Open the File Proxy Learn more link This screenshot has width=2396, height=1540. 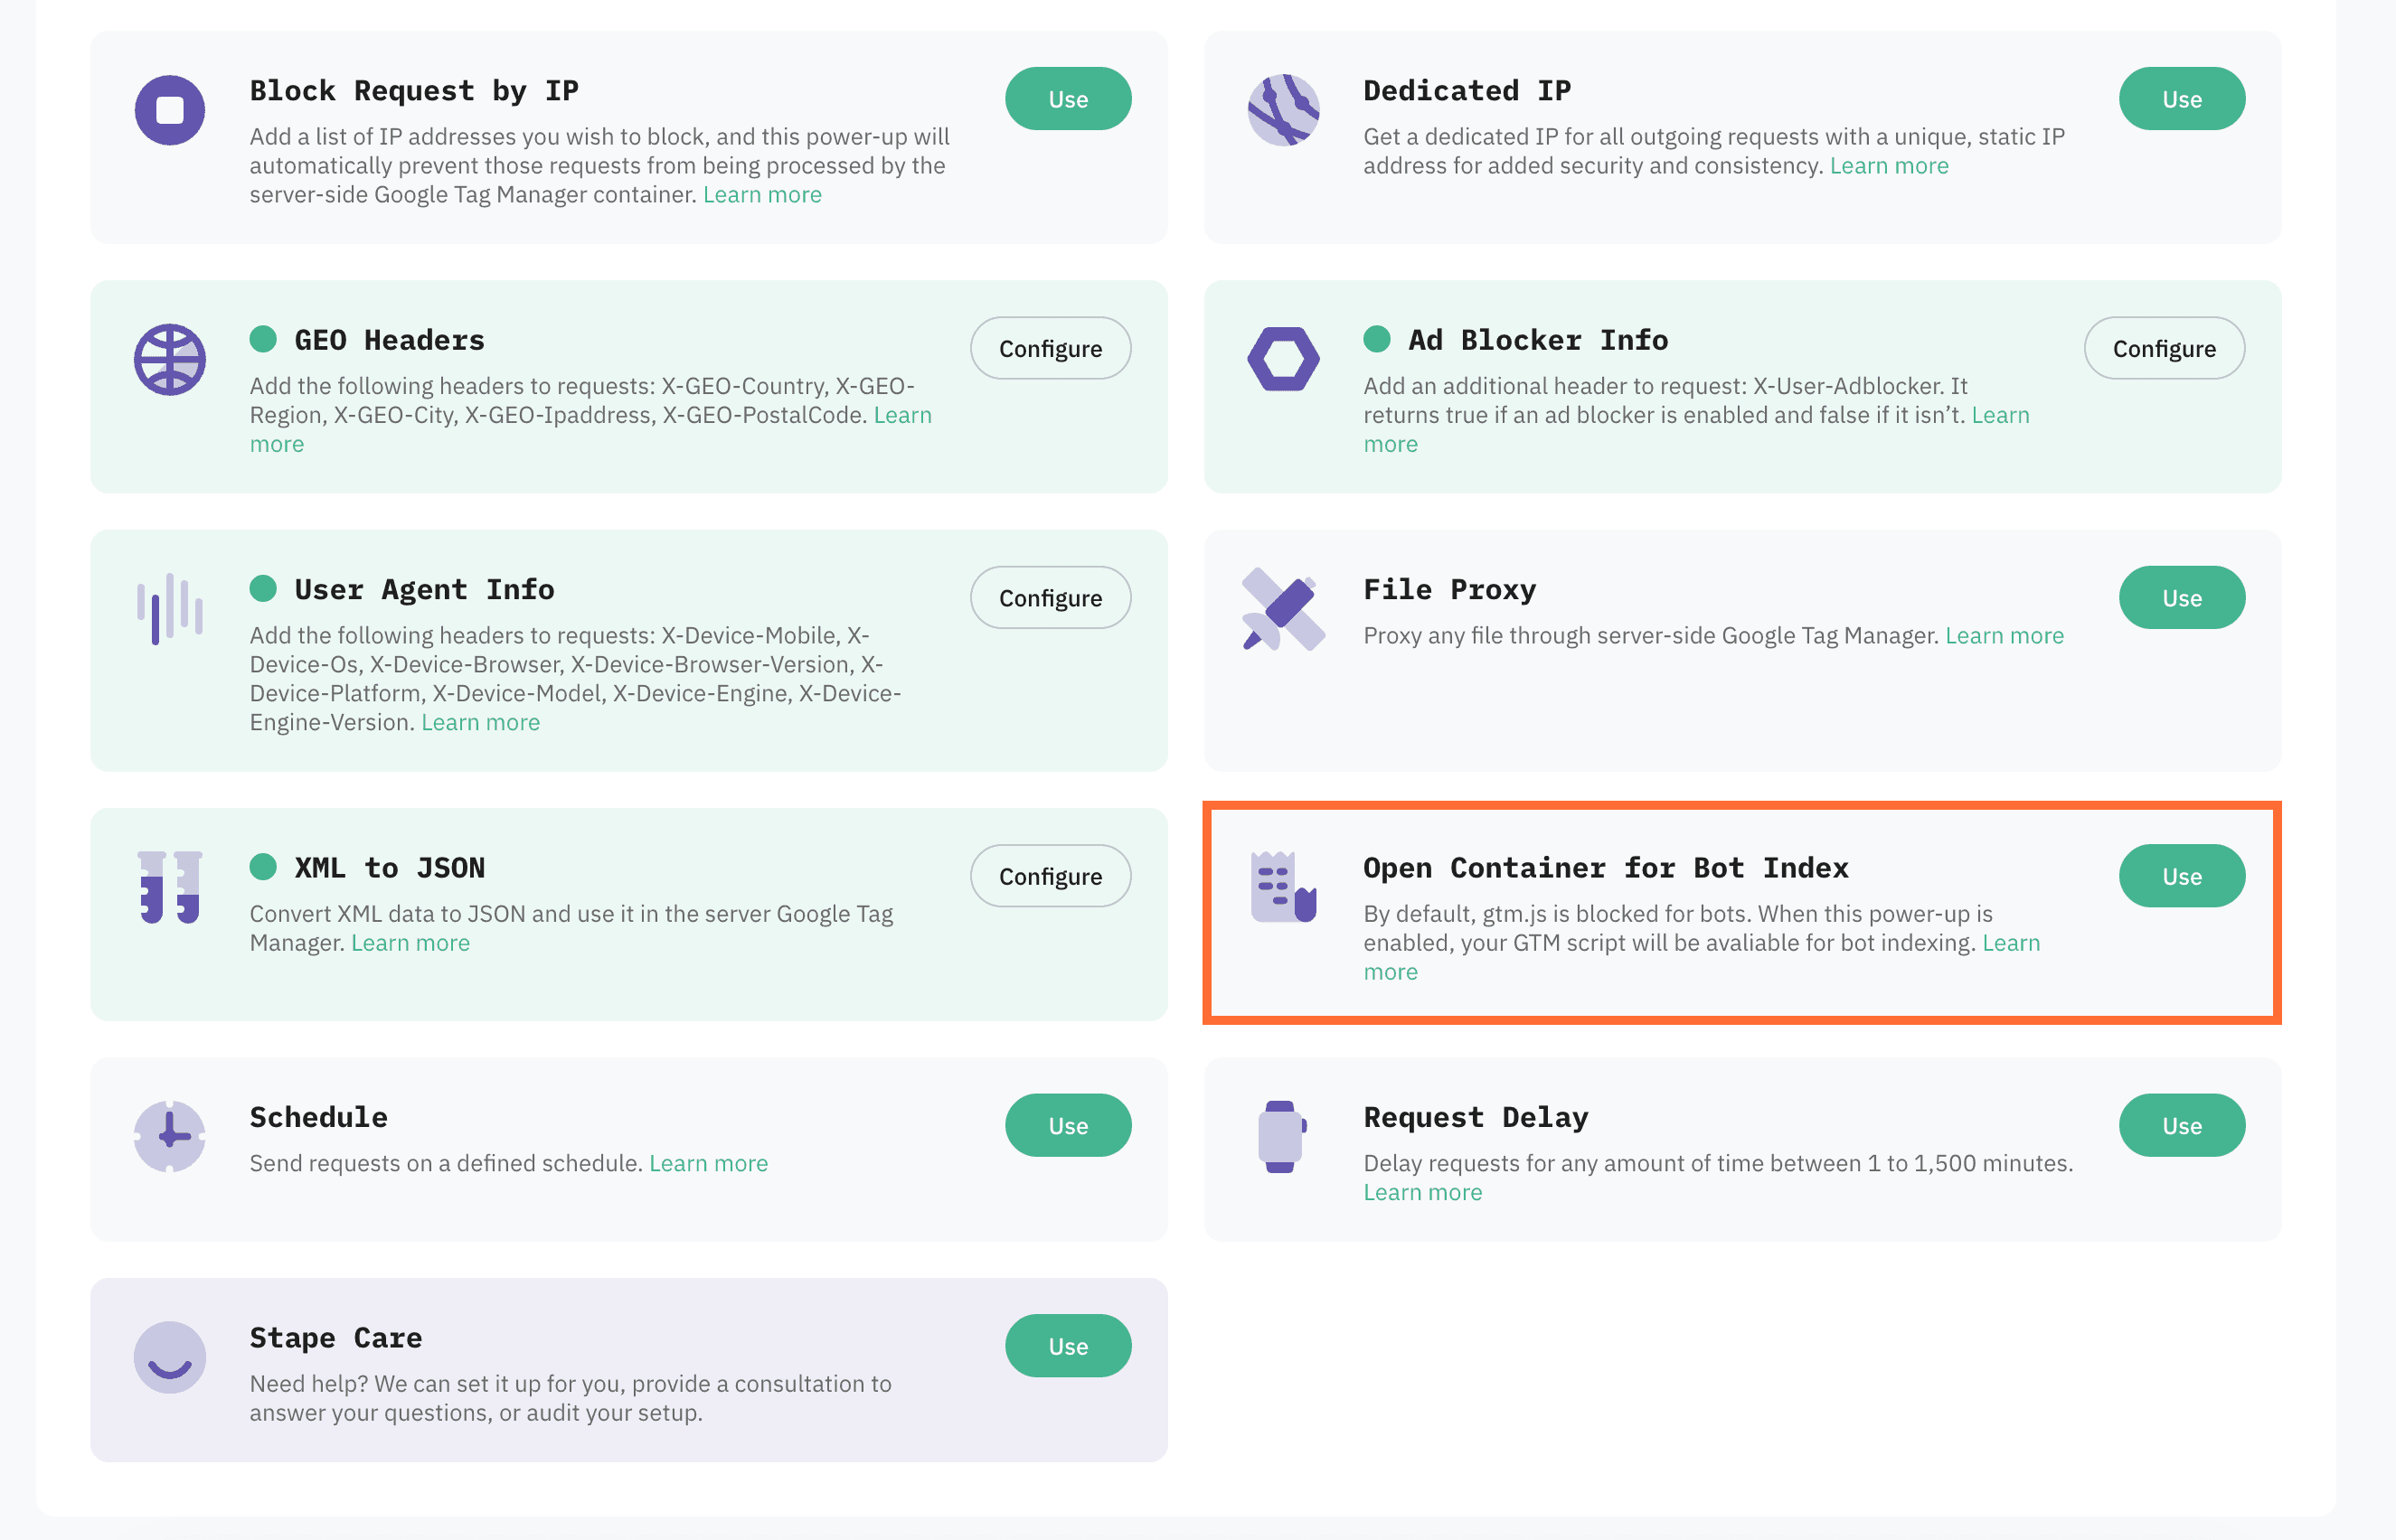(2004, 634)
